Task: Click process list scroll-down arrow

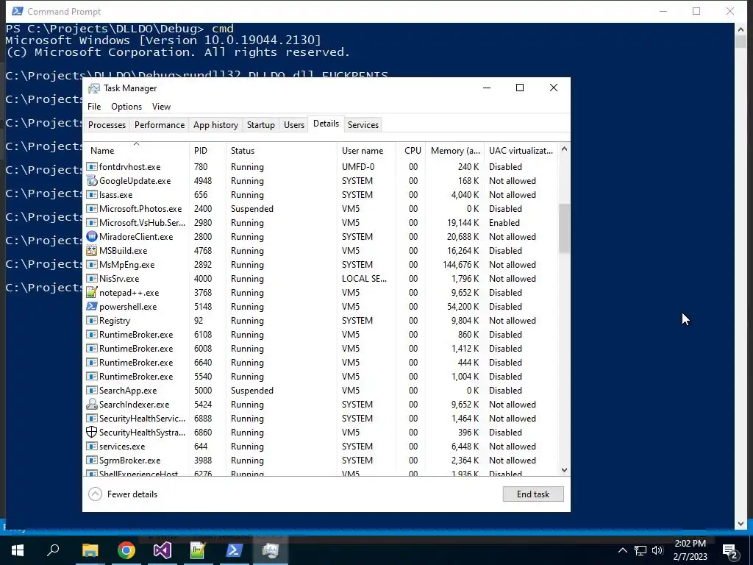Action: [x=564, y=470]
